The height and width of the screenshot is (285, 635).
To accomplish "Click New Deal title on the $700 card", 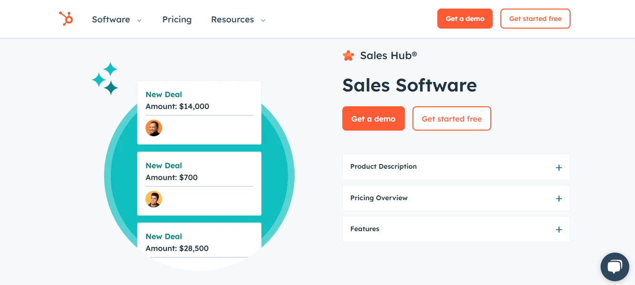I will 164,165.
